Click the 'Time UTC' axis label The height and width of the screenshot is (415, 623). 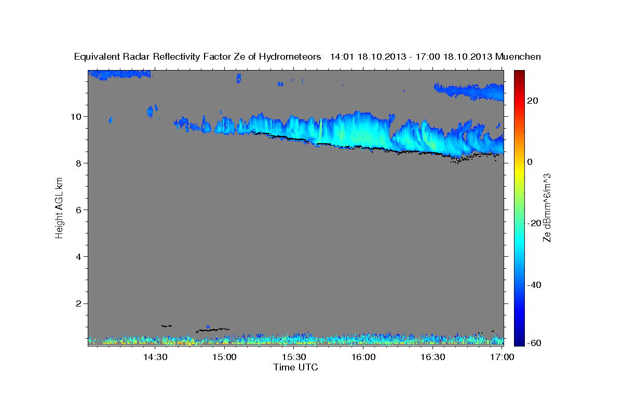click(295, 367)
